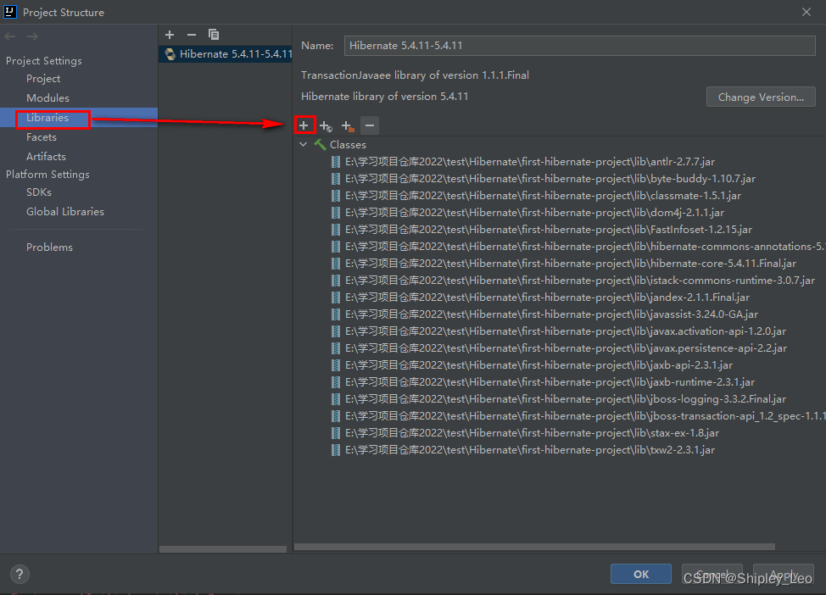Close the Project Structure dialog
826x595 pixels.
806,12
